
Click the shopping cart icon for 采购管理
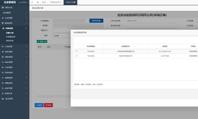point(3,28)
